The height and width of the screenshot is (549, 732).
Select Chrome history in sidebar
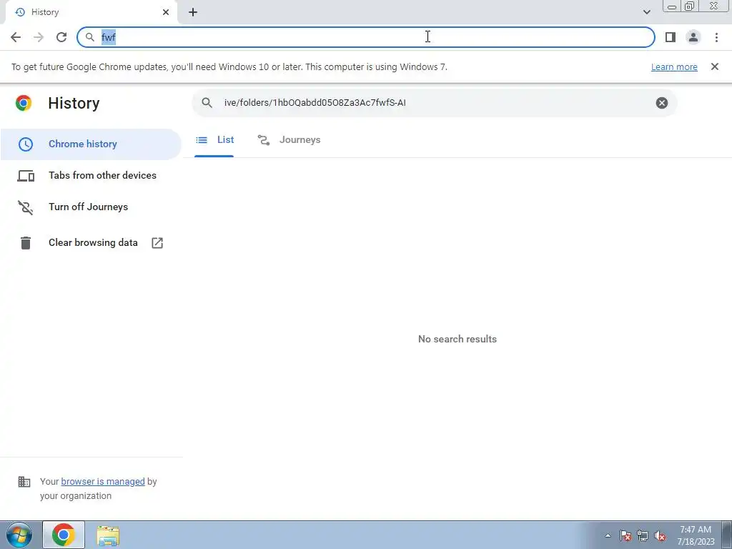coord(91,144)
